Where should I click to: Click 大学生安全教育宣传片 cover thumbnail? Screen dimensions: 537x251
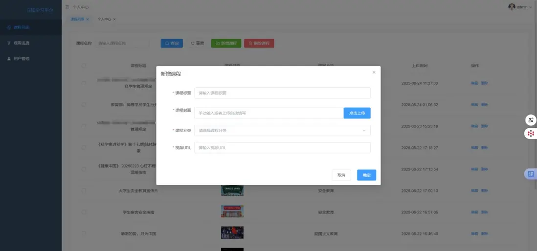(x=232, y=190)
